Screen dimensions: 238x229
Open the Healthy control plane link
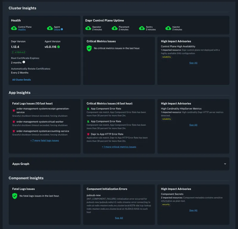coord(22,30)
